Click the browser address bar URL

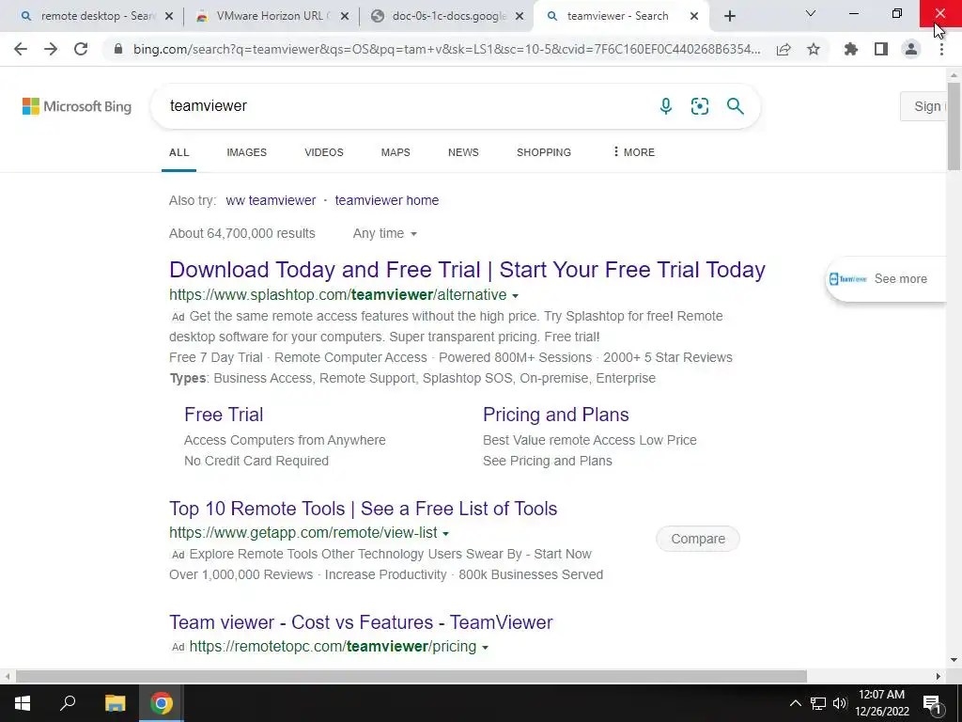tap(446, 49)
